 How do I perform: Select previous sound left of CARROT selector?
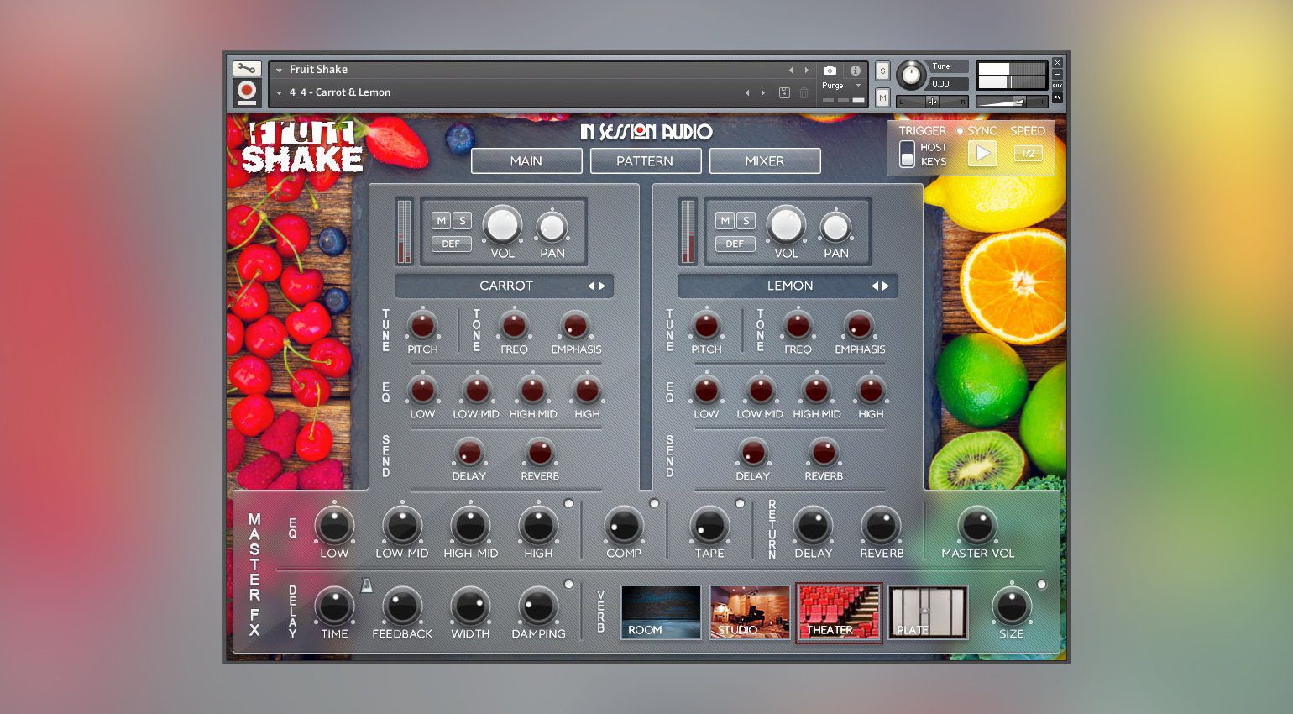coord(591,286)
